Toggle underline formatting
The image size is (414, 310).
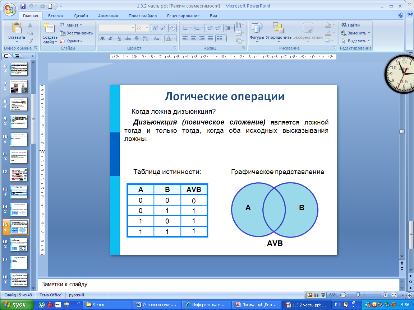click(x=119, y=38)
